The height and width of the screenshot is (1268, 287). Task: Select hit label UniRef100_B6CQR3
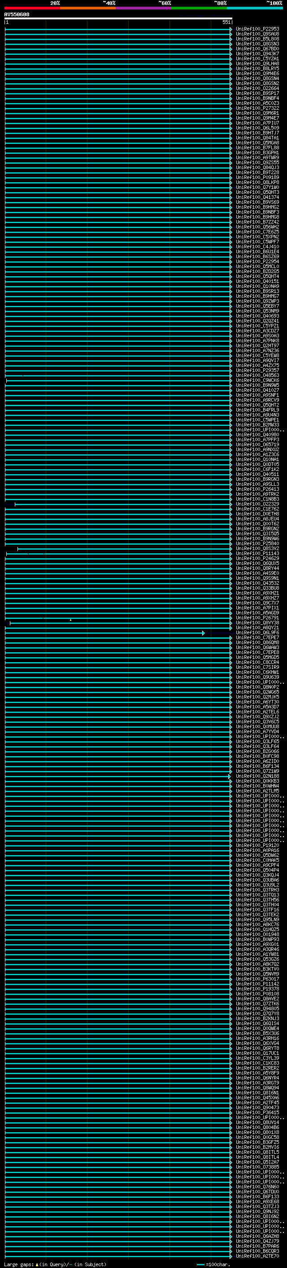[x=257, y=1251]
